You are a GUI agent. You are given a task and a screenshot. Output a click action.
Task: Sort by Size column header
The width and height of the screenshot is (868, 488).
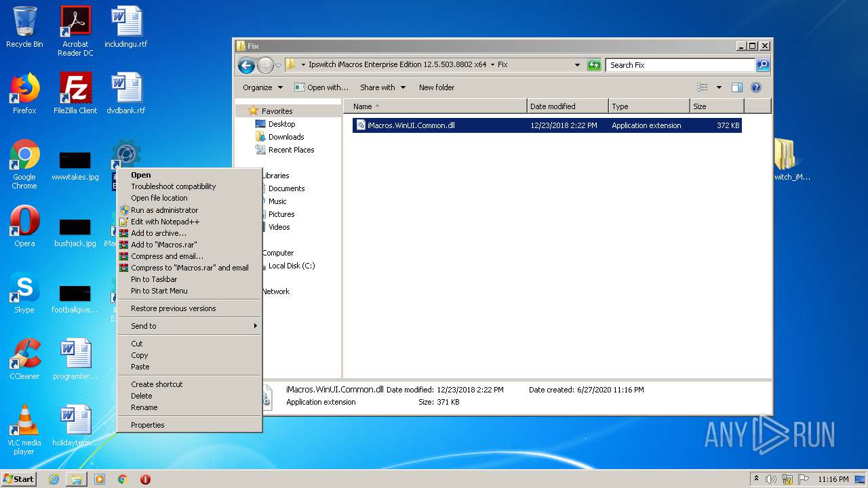point(717,106)
